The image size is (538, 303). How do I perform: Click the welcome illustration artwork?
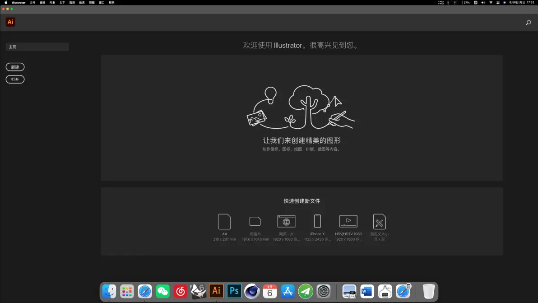pos(301,107)
